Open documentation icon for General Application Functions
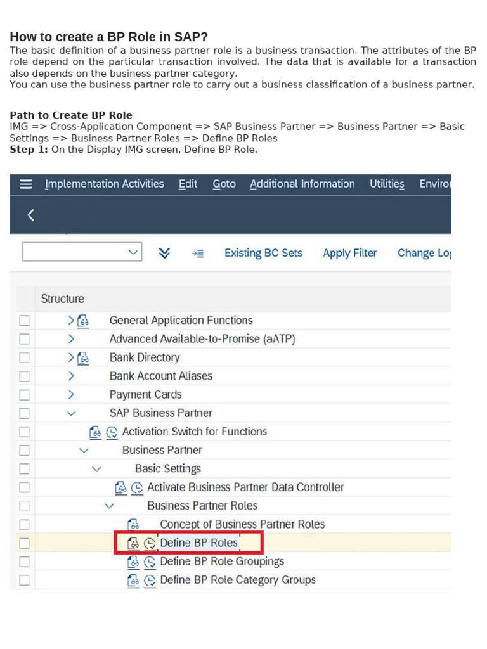The height and width of the screenshot is (649, 487). click(x=83, y=321)
